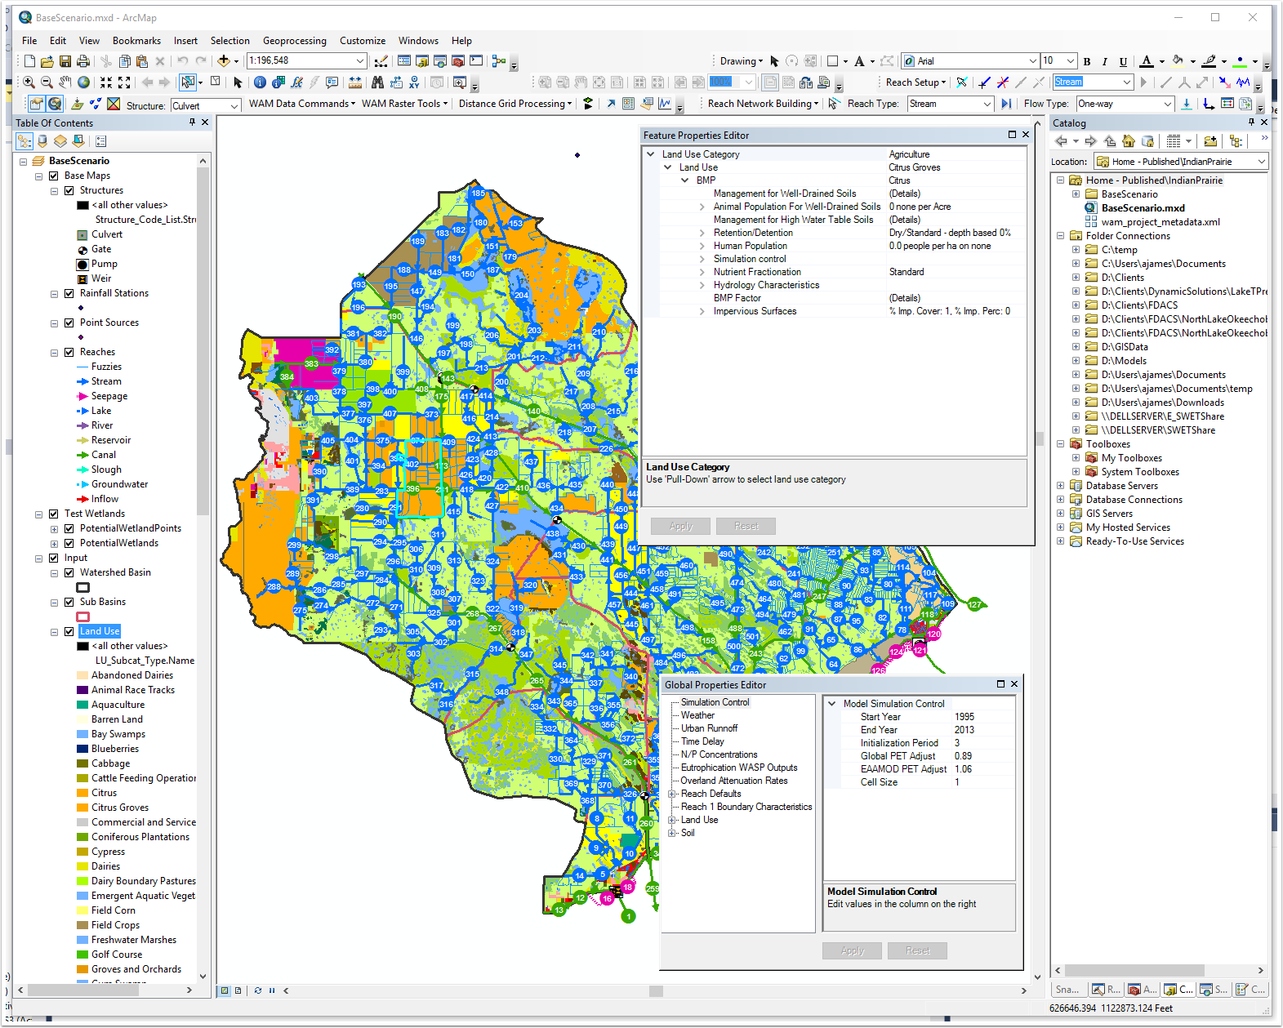Go to Home folder in Catalog
The image size is (1283, 1028).
pyautogui.click(x=1129, y=141)
